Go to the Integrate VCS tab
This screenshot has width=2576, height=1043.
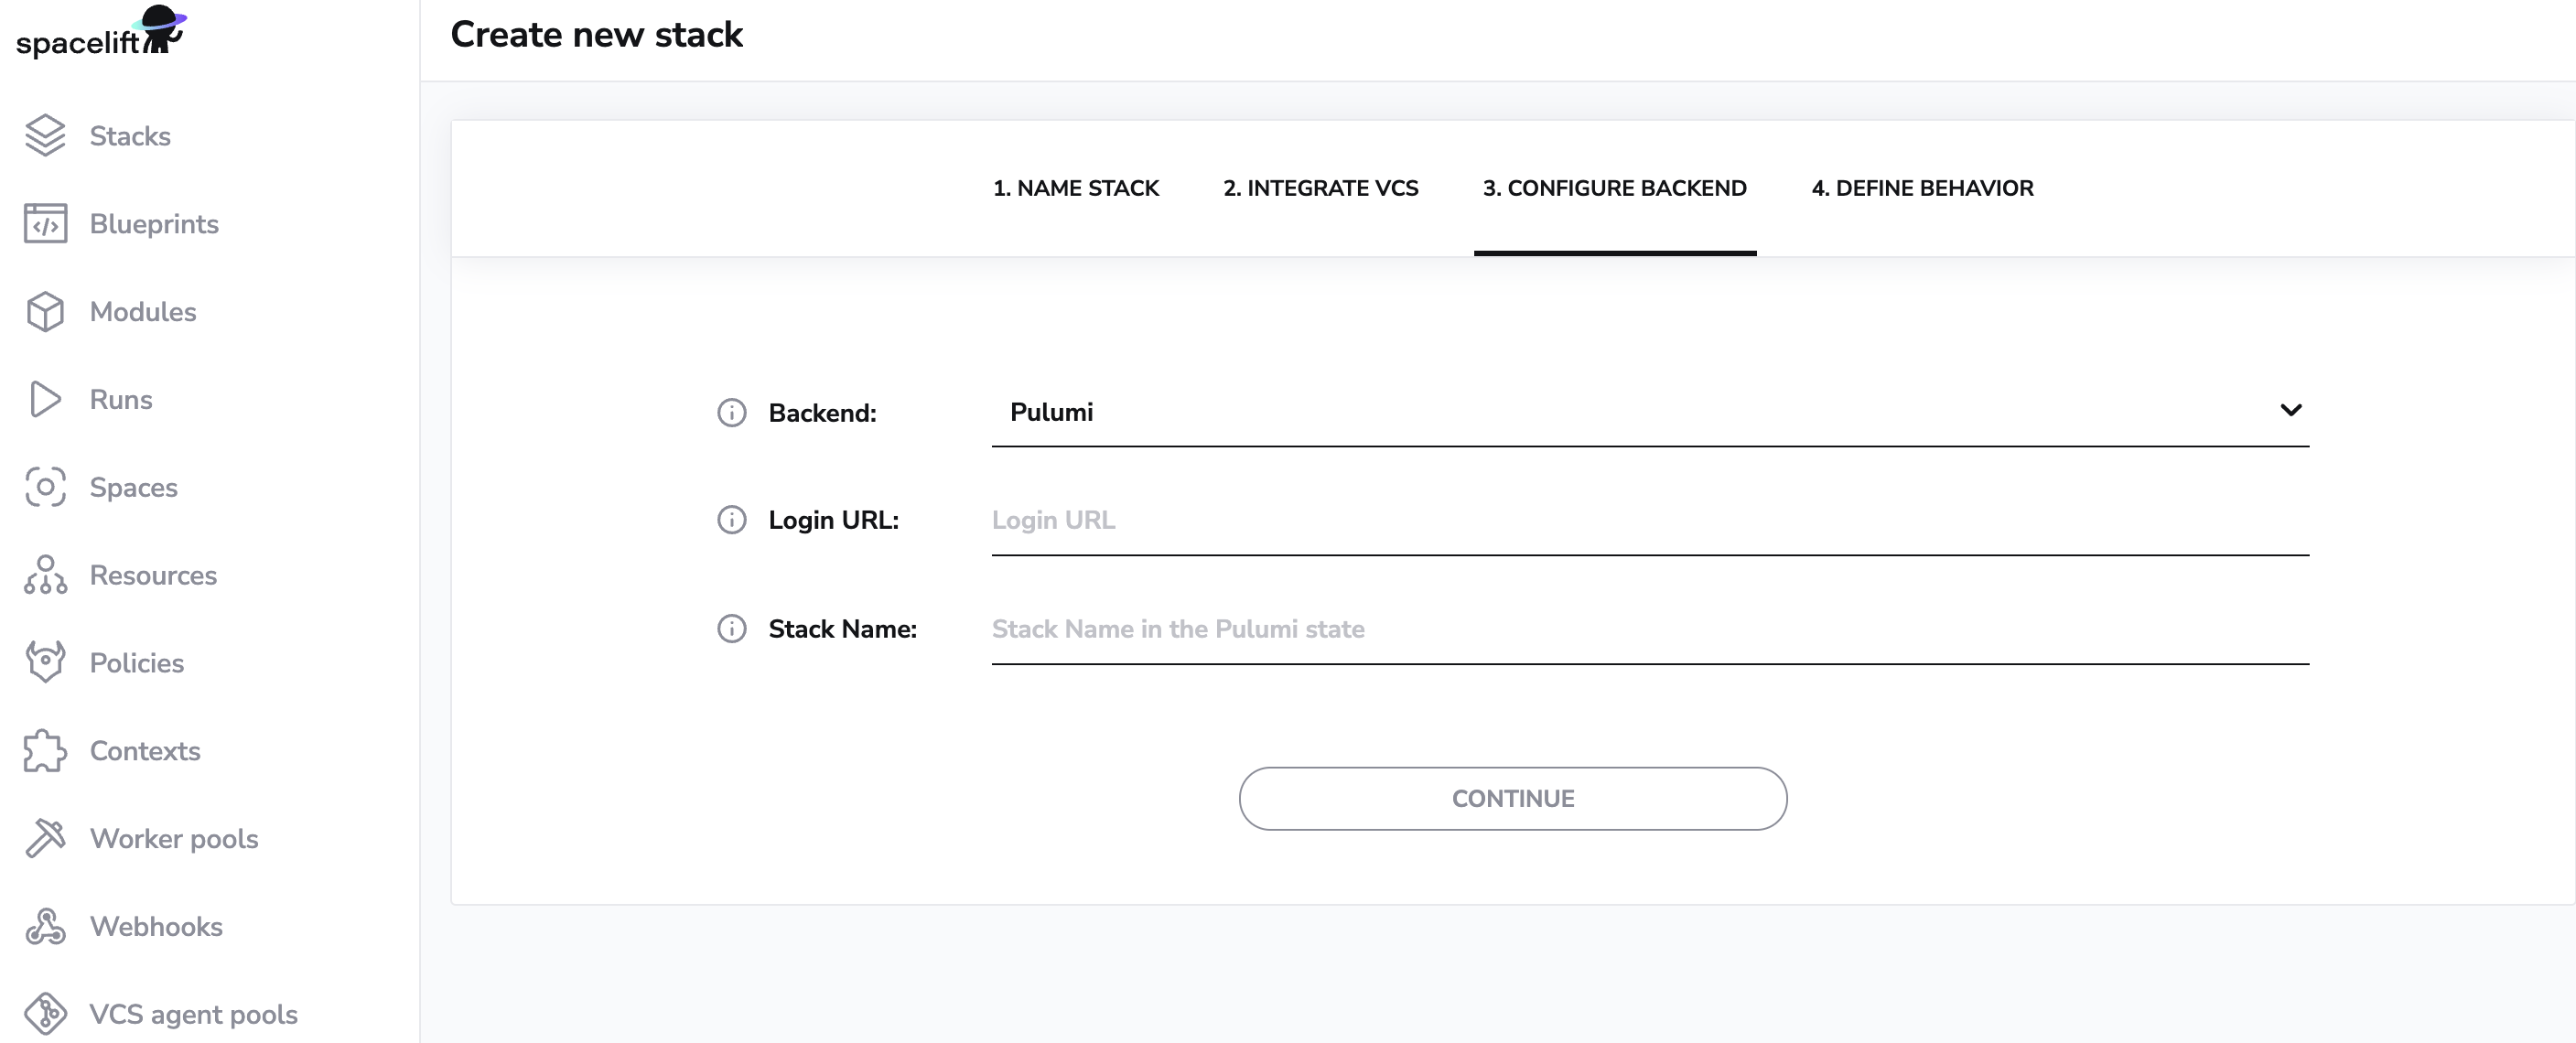coord(1320,188)
